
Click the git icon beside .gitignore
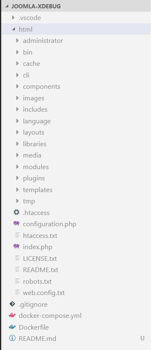pyautogui.click(x=12, y=304)
